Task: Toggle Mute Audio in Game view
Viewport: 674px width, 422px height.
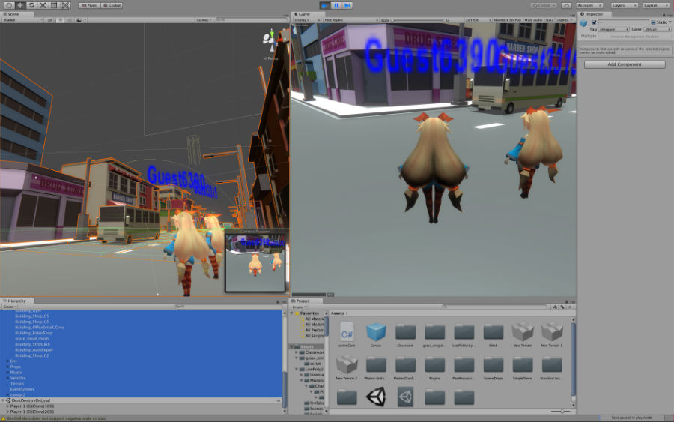Action: (533, 20)
